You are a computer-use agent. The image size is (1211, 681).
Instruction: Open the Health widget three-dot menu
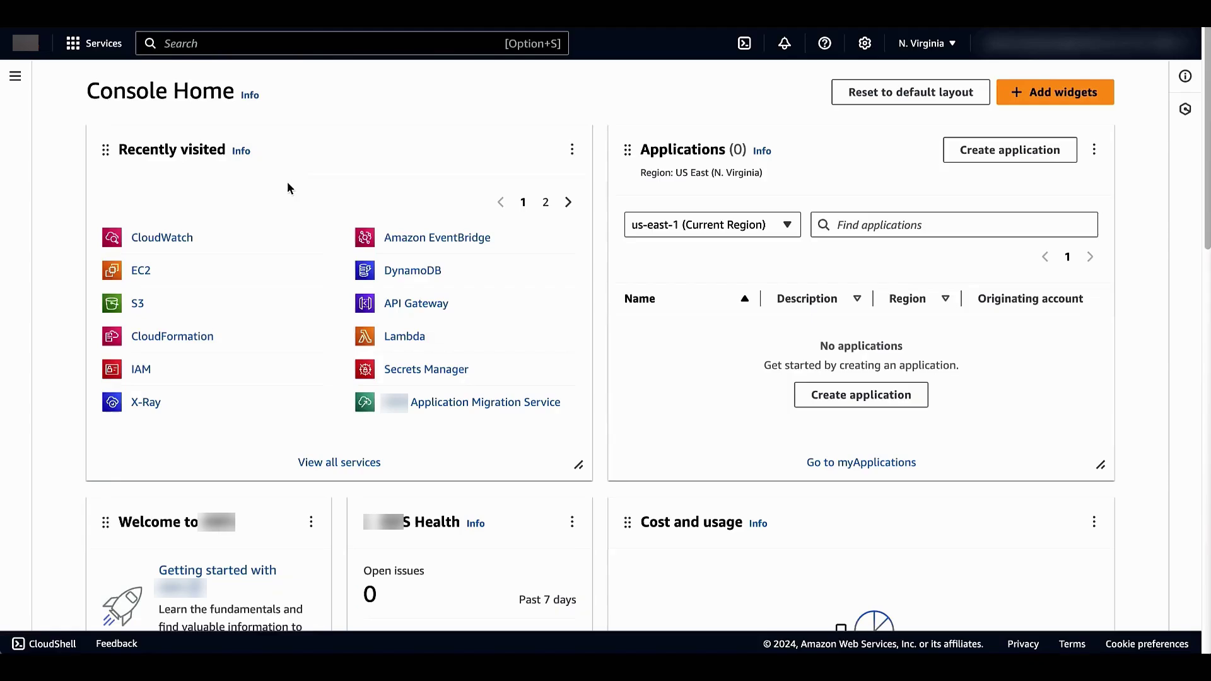572,521
